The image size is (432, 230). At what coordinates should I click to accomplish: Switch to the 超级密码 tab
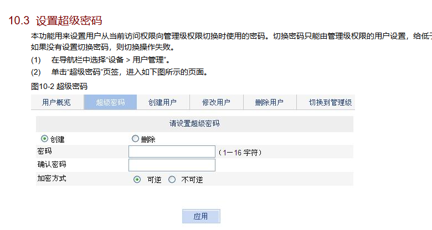click(x=110, y=102)
